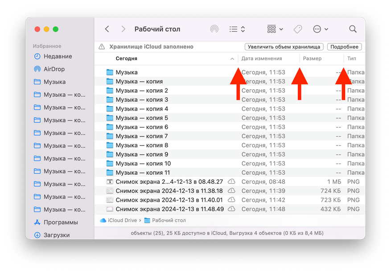Open AirDrop in the sidebar
The image size is (391, 273).
[x=53, y=69]
